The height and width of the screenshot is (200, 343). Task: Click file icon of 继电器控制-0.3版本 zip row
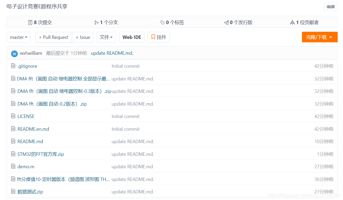tap(13, 91)
